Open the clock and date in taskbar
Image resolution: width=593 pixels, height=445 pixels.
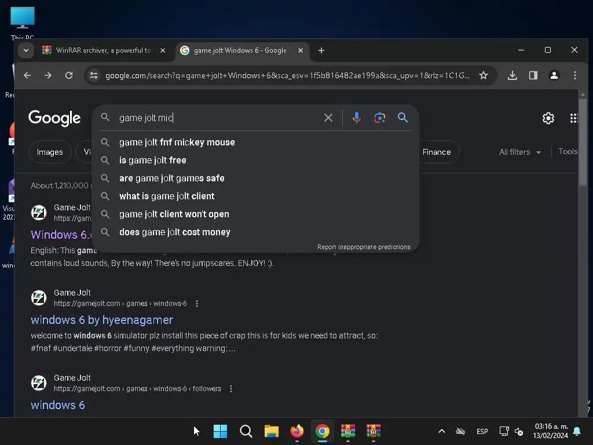551,431
